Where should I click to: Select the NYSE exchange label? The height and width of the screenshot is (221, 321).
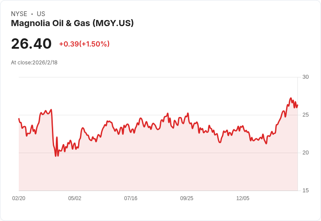tap(19, 14)
